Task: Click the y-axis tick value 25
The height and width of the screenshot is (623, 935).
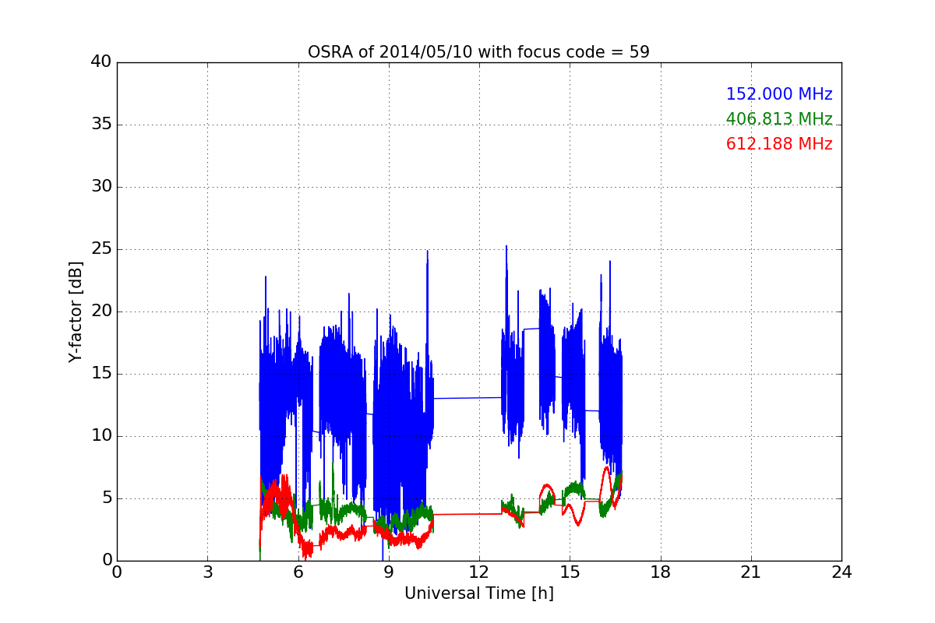Action: pos(101,249)
